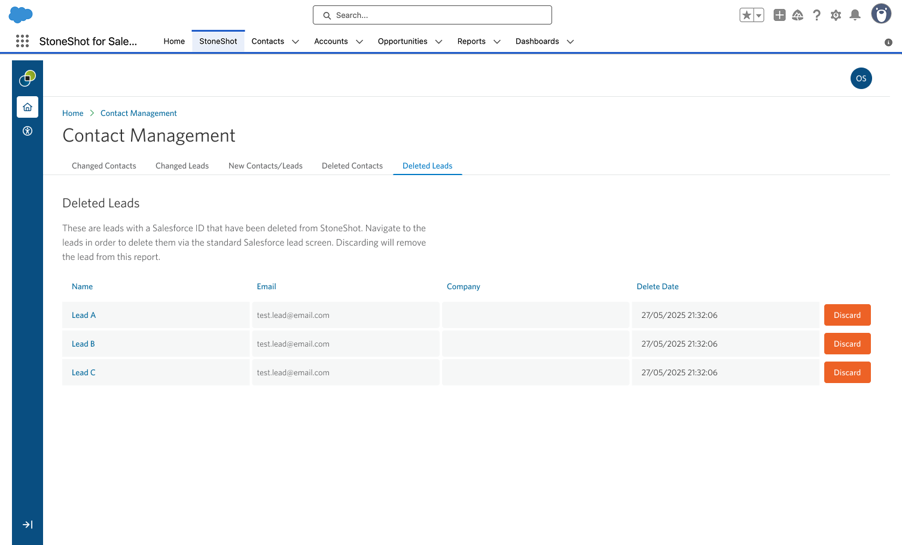Switch to New Contacts/Leads tab

click(x=266, y=166)
